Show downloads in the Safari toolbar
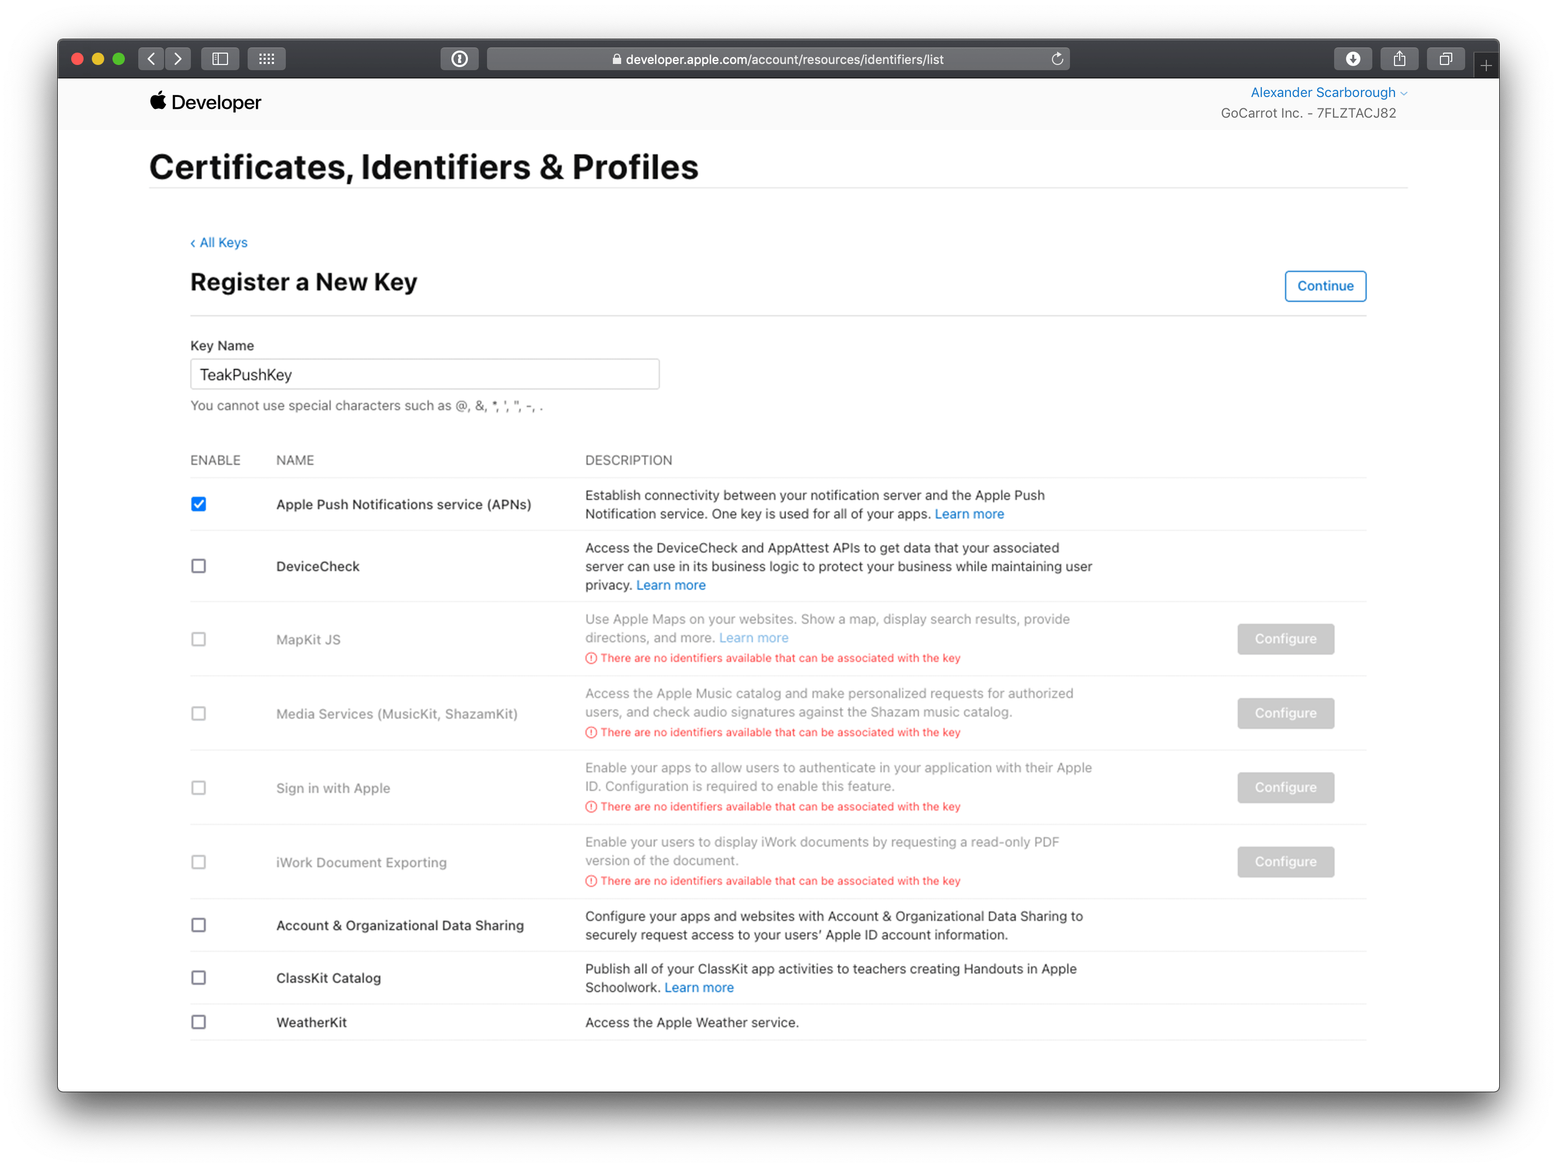The height and width of the screenshot is (1168, 1557). (x=1353, y=59)
